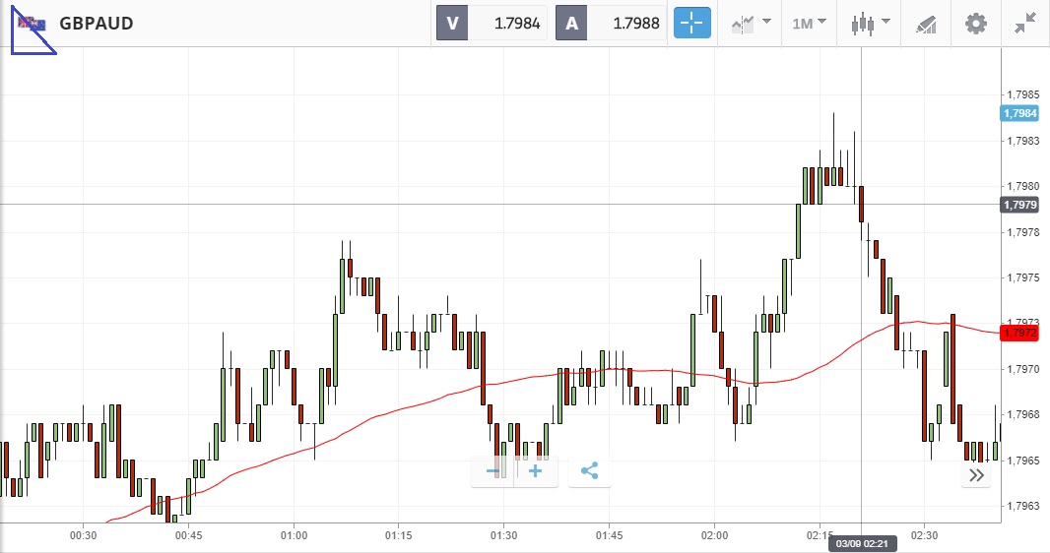
Task: Click the GBPAUD flag icon
Action: pyautogui.click(x=34, y=24)
